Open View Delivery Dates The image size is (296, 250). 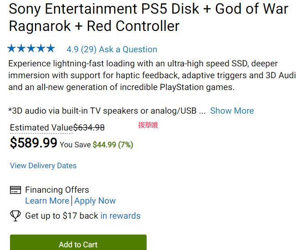pyautogui.click(x=43, y=165)
